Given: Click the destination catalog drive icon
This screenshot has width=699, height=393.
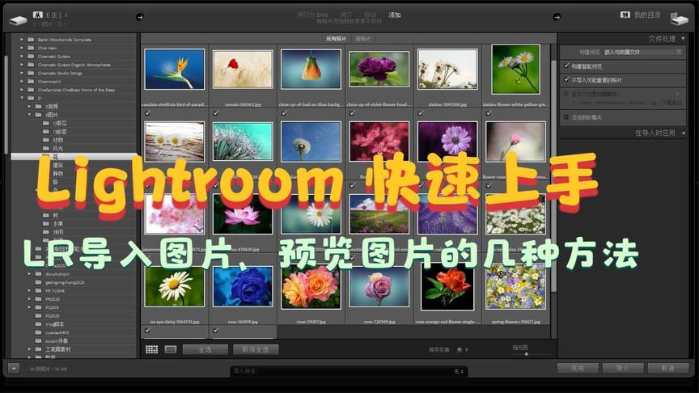Looking at the screenshot, I should tap(679, 19).
